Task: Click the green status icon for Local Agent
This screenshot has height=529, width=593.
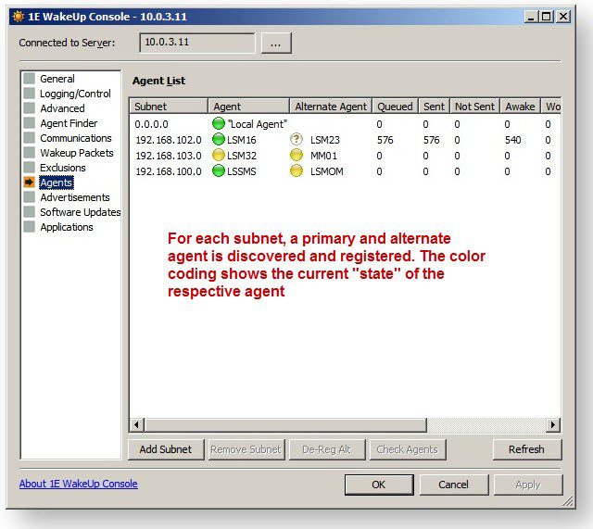Action: [219, 123]
